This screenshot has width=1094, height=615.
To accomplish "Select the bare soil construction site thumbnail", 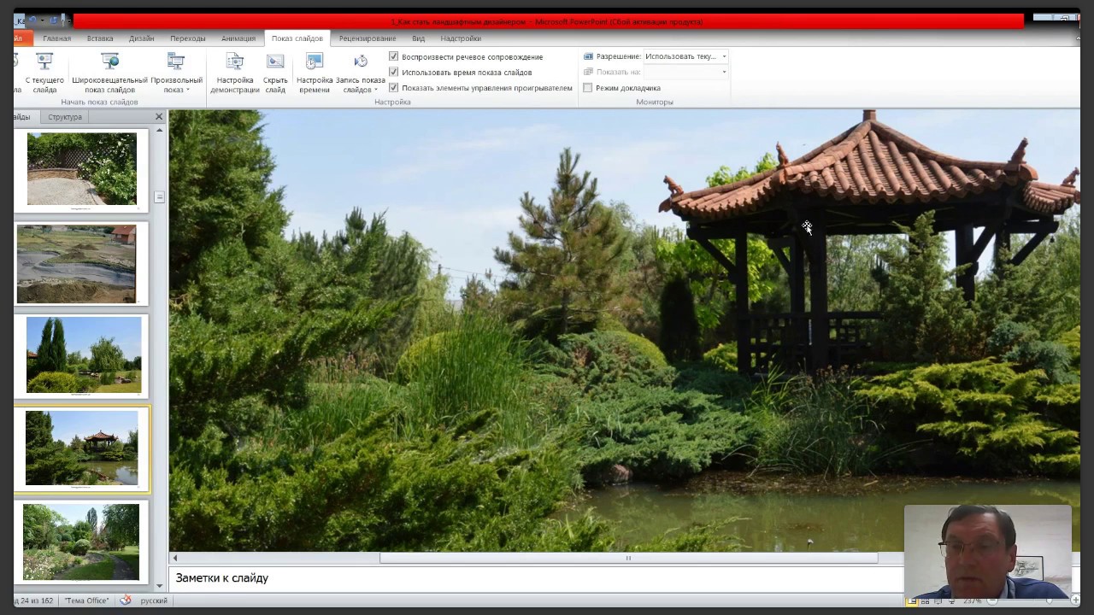I will point(76,264).
